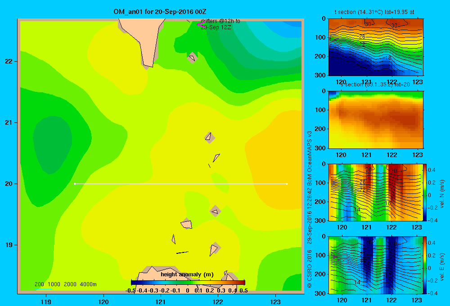Click the '4000m' depth contour legend entry
The height and width of the screenshot is (306, 450).
(88, 284)
